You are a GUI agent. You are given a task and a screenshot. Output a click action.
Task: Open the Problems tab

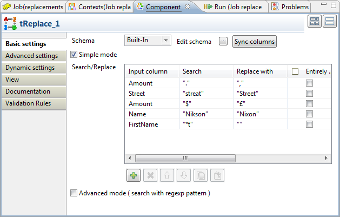pos(291,7)
